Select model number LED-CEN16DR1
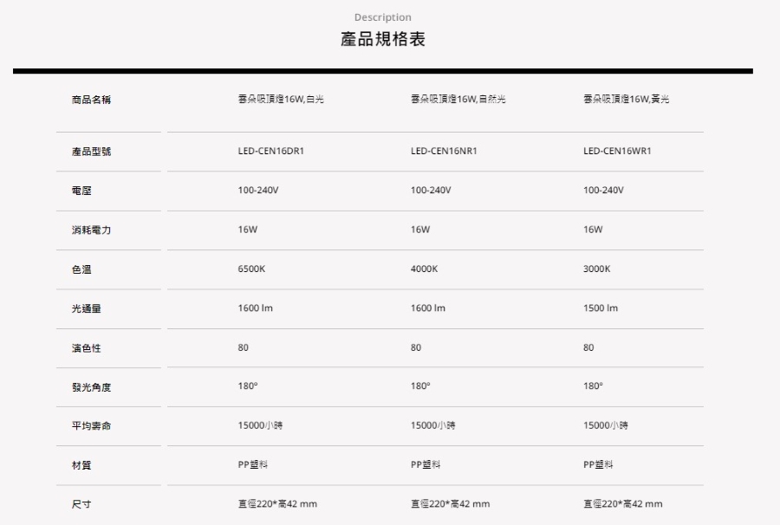This screenshot has height=525, width=780. [270, 151]
